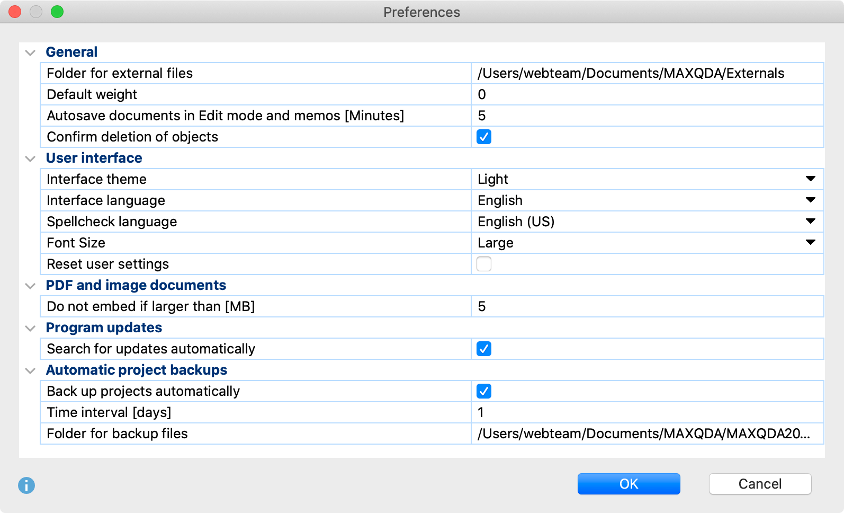Screen dimensions: 844x513
Task: Click the 'PDF and image documents' heading
Action: tap(136, 285)
